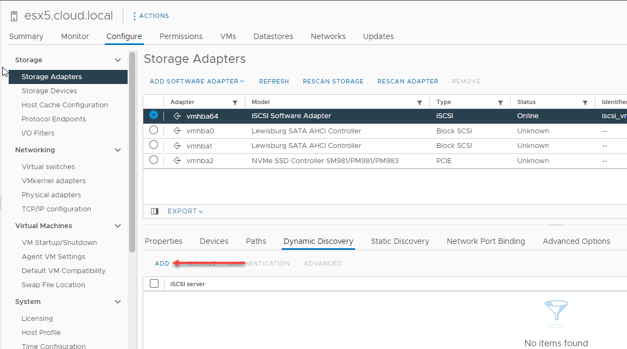The height and width of the screenshot is (349, 627).
Task: Select the vmhba1 radio button
Action: pyautogui.click(x=154, y=145)
